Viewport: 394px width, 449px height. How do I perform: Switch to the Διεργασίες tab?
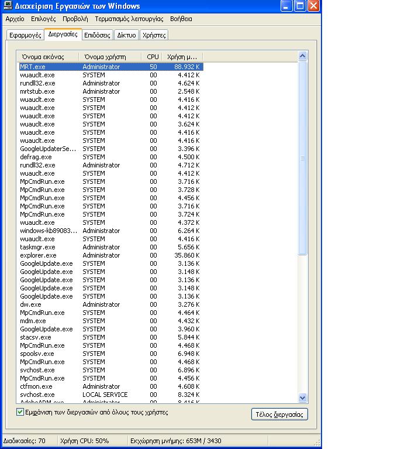[x=63, y=34]
